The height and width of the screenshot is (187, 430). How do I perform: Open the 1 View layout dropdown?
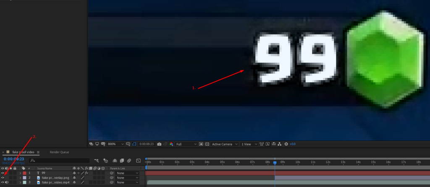tap(249, 144)
